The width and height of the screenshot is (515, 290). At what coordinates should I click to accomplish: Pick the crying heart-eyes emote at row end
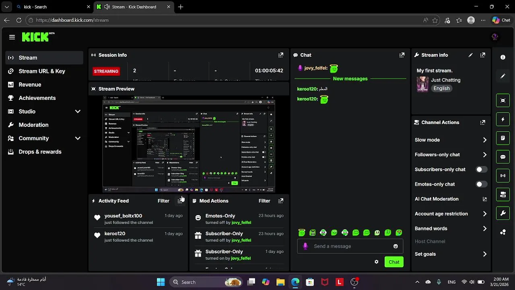pos(399,232)
